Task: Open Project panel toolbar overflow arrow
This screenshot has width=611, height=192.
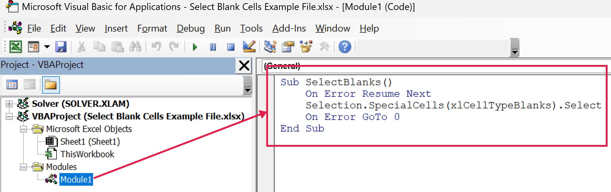Action: point(248,90)
